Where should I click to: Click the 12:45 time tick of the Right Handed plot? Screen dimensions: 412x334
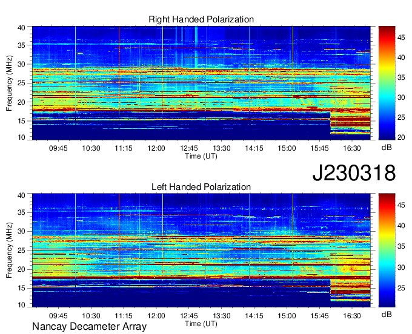[189, 148]
